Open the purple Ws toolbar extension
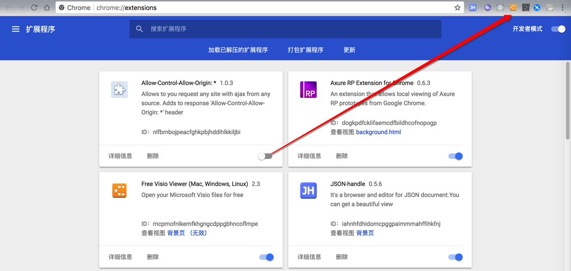The image size is (571, 271). (487, 8)
